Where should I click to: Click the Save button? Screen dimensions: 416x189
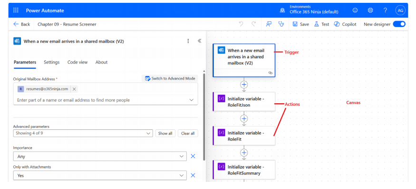[301, 24]
